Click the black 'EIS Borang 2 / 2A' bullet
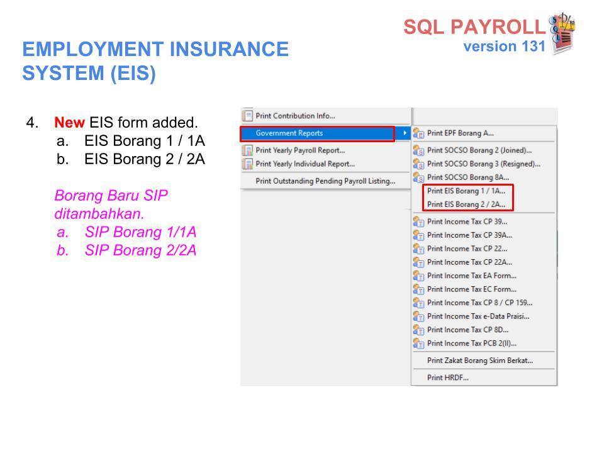Screen dimensions: 604x453 (145, 159)
